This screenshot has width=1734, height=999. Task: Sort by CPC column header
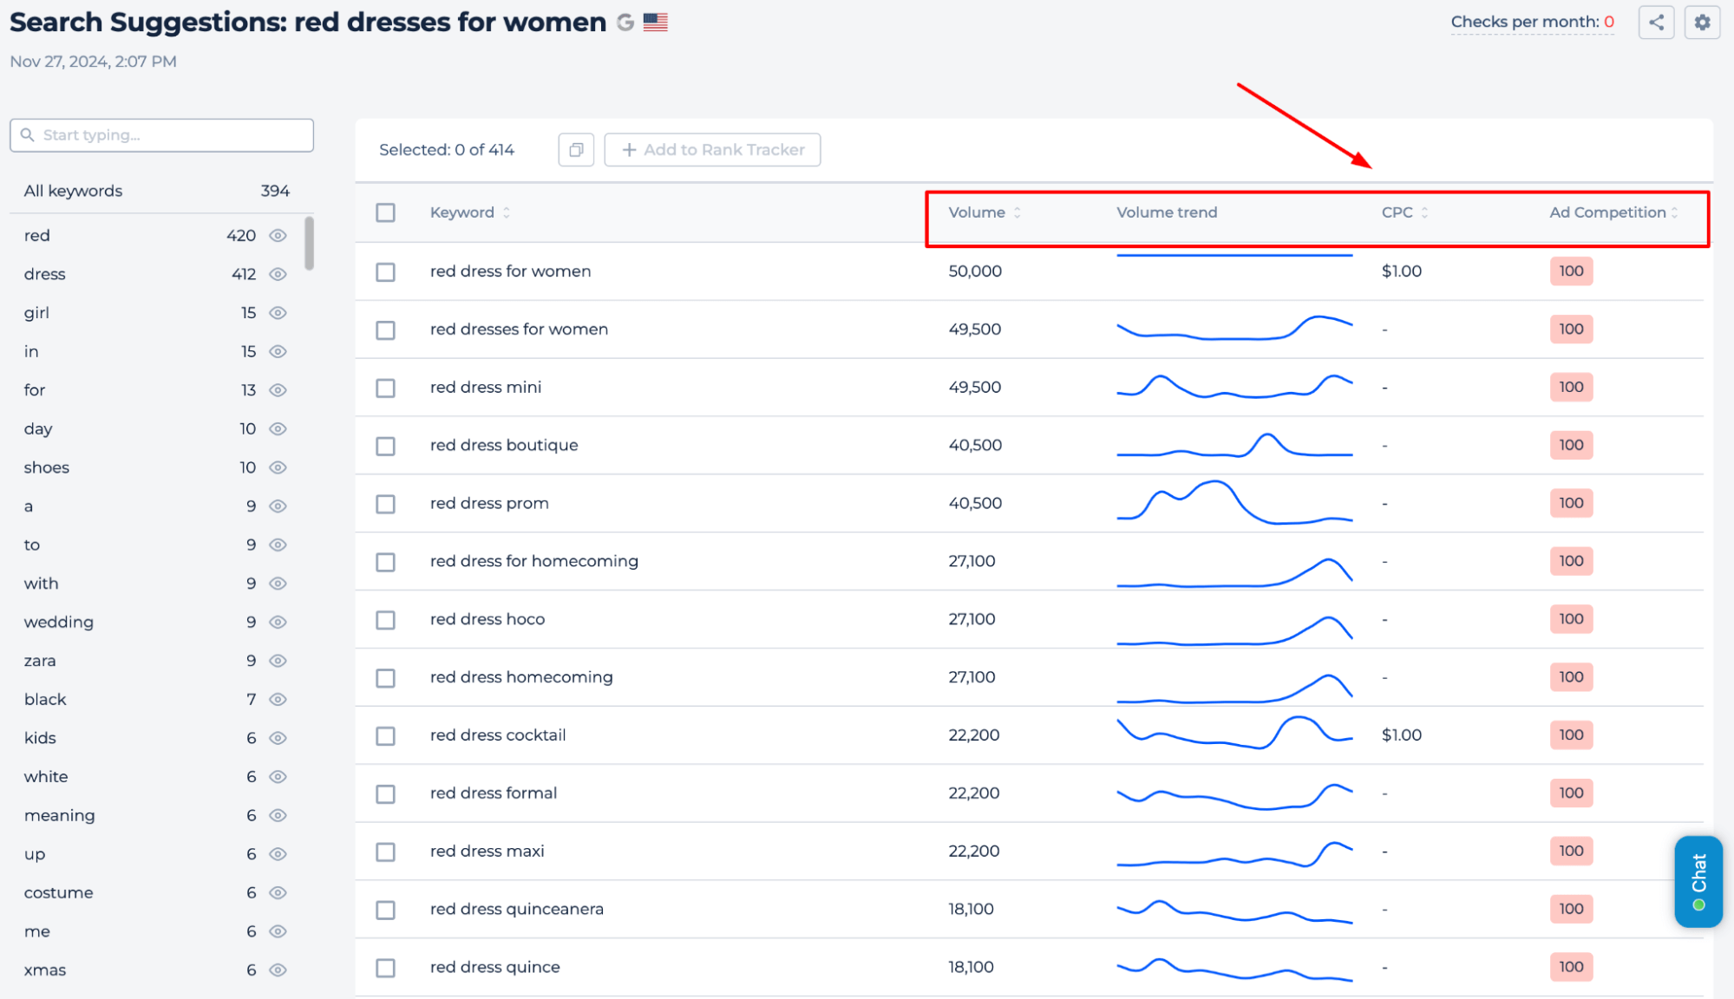pyautogui.click(x=1404, y=213)
